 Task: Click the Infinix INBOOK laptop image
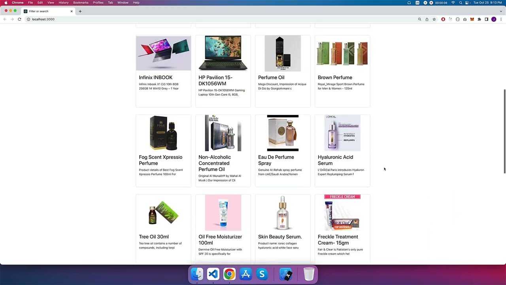(x=163, y=53)
